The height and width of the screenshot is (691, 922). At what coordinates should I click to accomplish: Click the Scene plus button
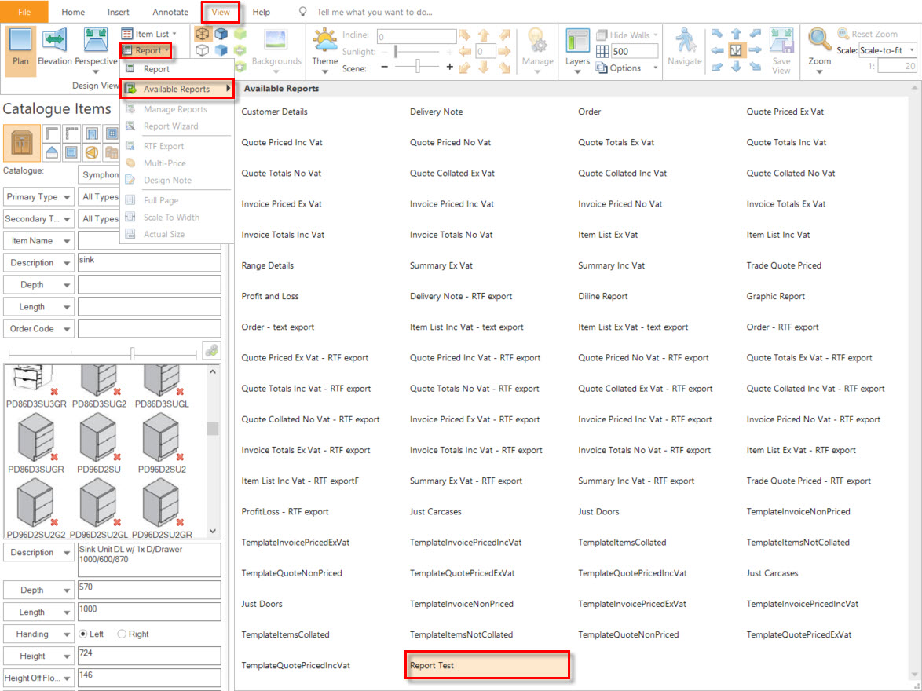[x=450, y=67]
